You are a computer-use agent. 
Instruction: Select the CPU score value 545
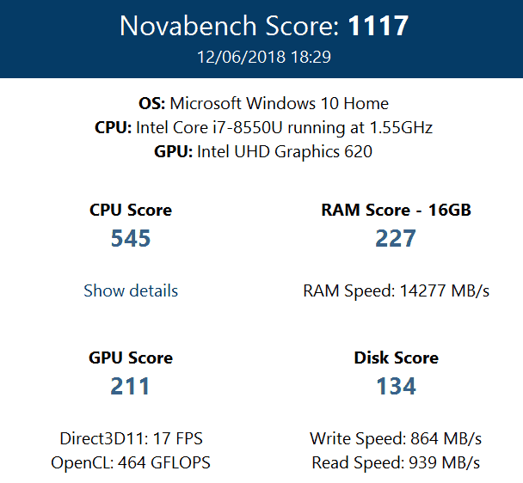click(131, 238)
